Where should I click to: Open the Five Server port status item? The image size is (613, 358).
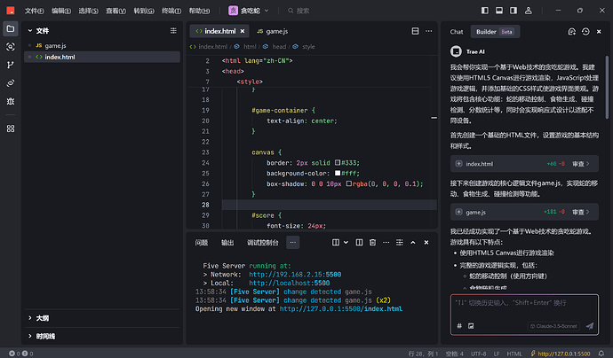coord(561,354)
